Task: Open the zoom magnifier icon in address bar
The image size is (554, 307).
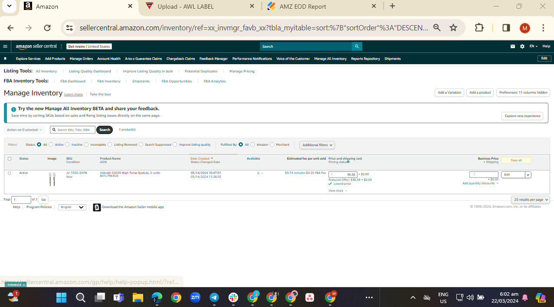Action: pos(437,28)
